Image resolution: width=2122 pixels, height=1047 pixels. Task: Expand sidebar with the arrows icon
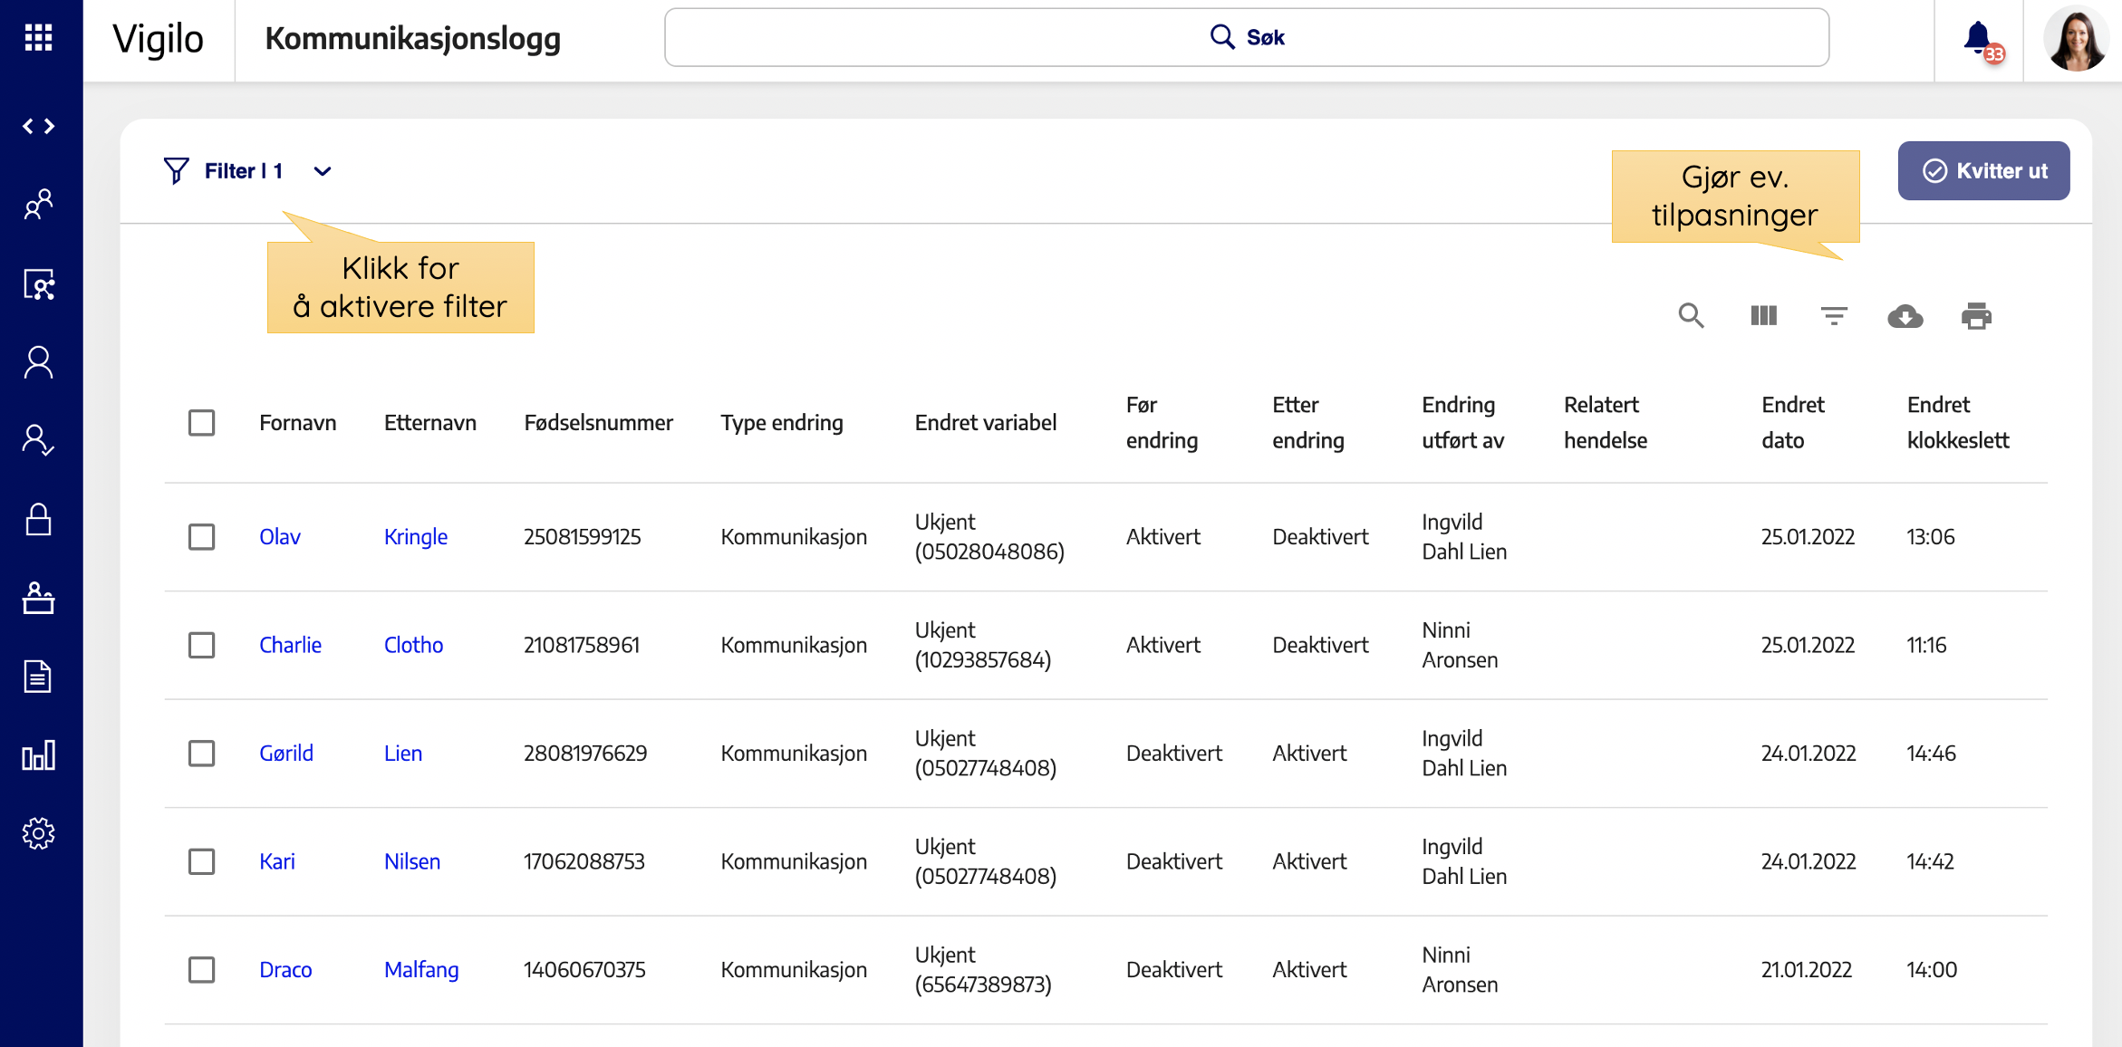point(38,126)
